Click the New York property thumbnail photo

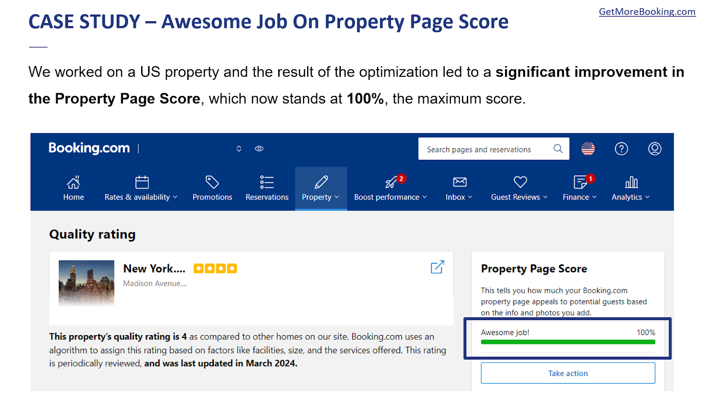coord(87,283)
